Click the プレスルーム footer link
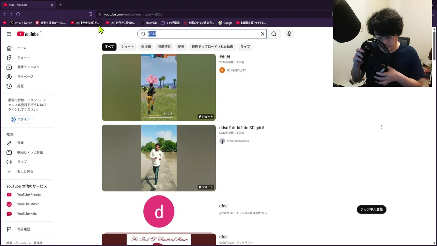 pyautogui.click(x=23, y=243)
